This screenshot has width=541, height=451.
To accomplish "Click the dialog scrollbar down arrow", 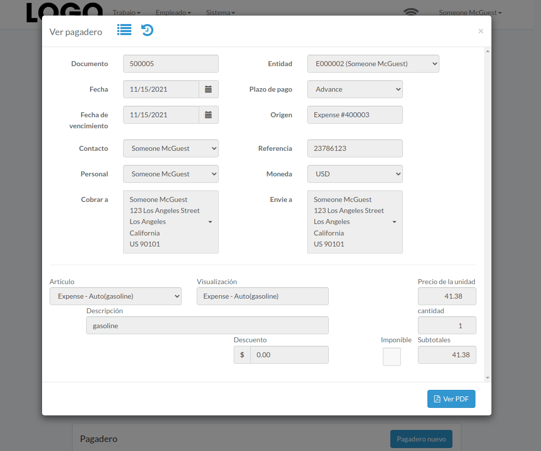I will pos(487,378).
